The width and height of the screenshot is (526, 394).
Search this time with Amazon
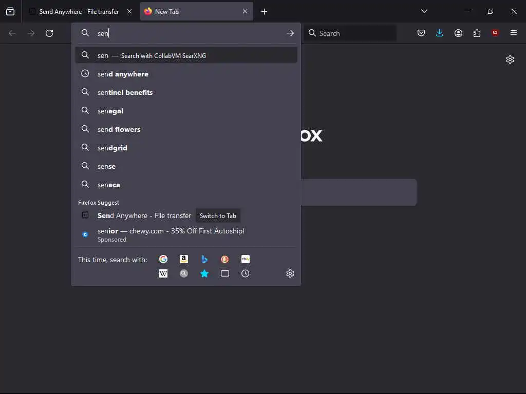(184, 259)
